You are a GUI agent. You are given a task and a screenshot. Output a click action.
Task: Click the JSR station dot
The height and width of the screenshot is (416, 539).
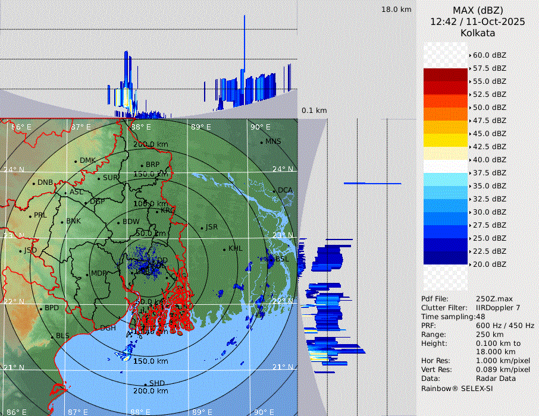[x=201, y=228]
